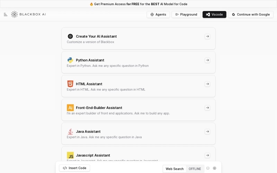Select Java Assistant title
Image resolution: width=277 pixels, height=173 pixels.
point(88,131)
